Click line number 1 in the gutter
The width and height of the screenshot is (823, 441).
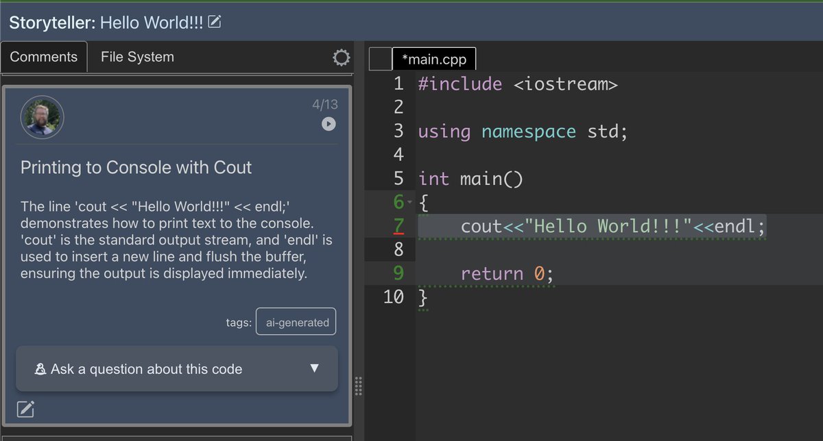coord(399,84)
